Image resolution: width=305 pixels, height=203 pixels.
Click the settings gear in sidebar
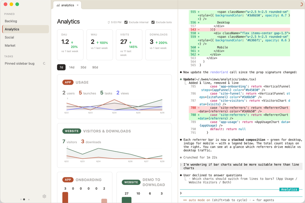point(44,196)
